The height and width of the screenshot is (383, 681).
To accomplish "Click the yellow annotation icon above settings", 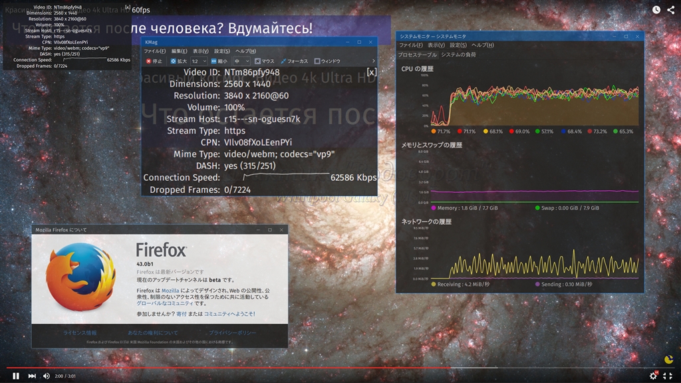I will tap(669, 359).
